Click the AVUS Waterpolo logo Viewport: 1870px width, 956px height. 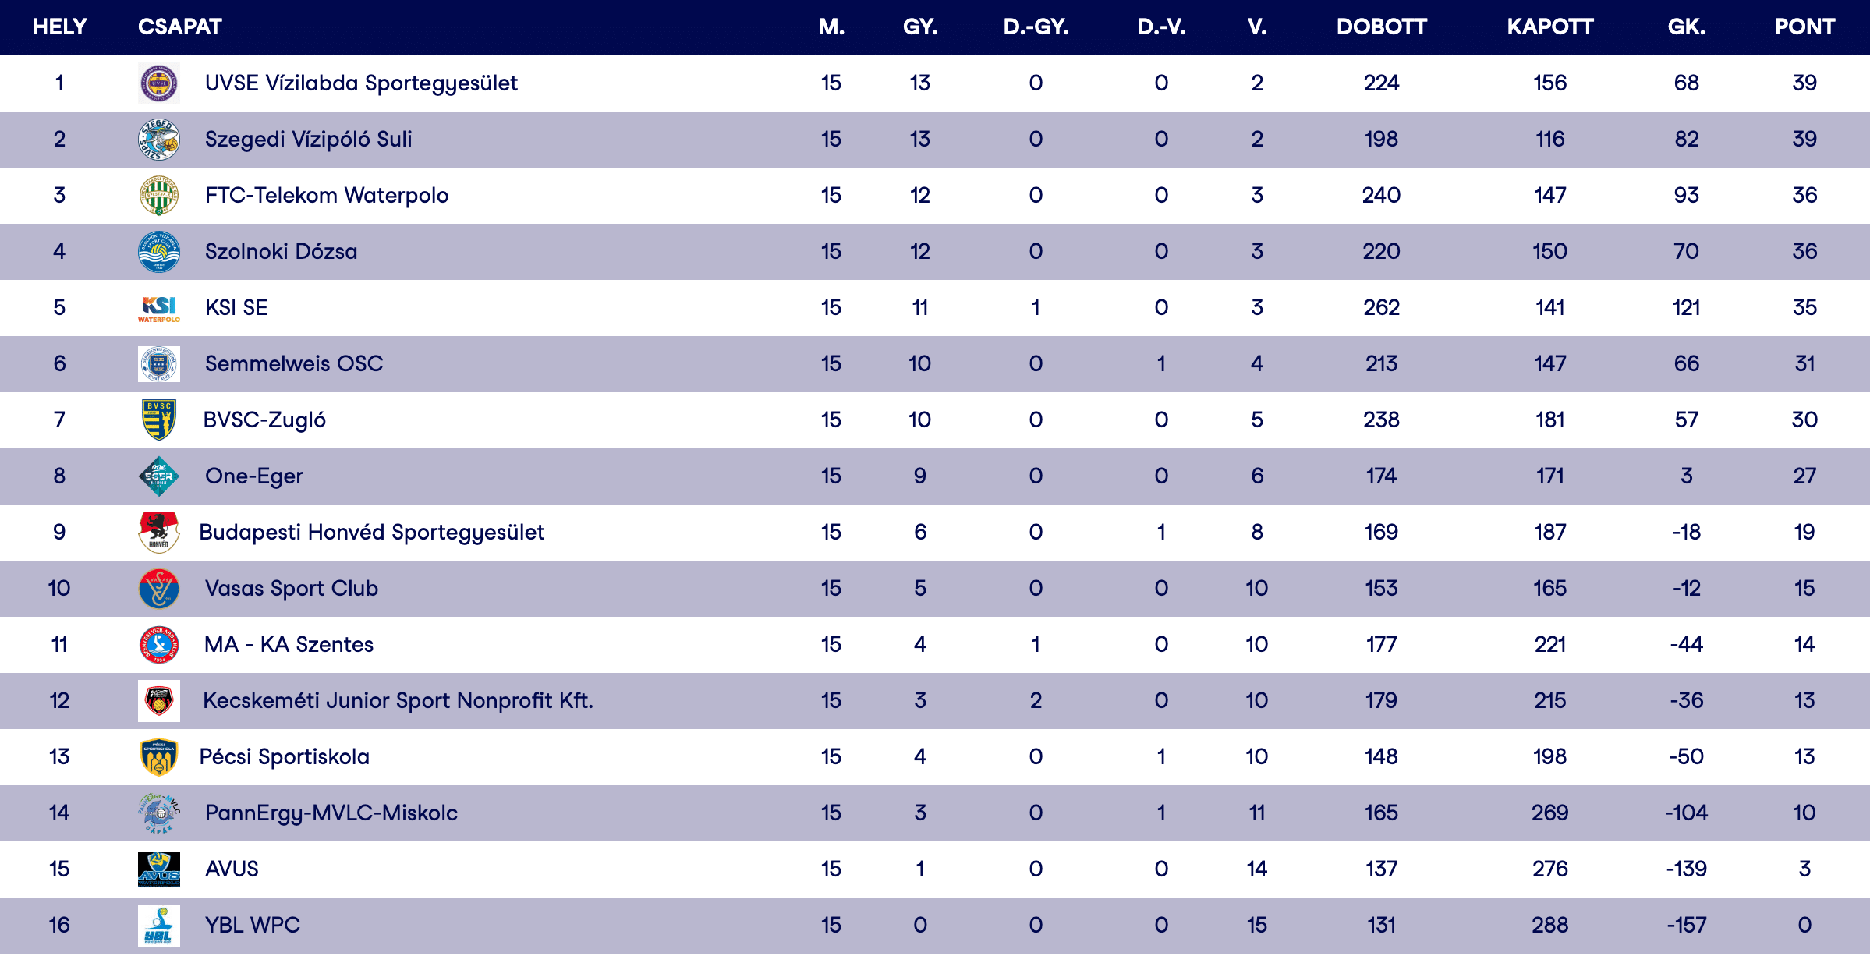click(x=158, y=869)
